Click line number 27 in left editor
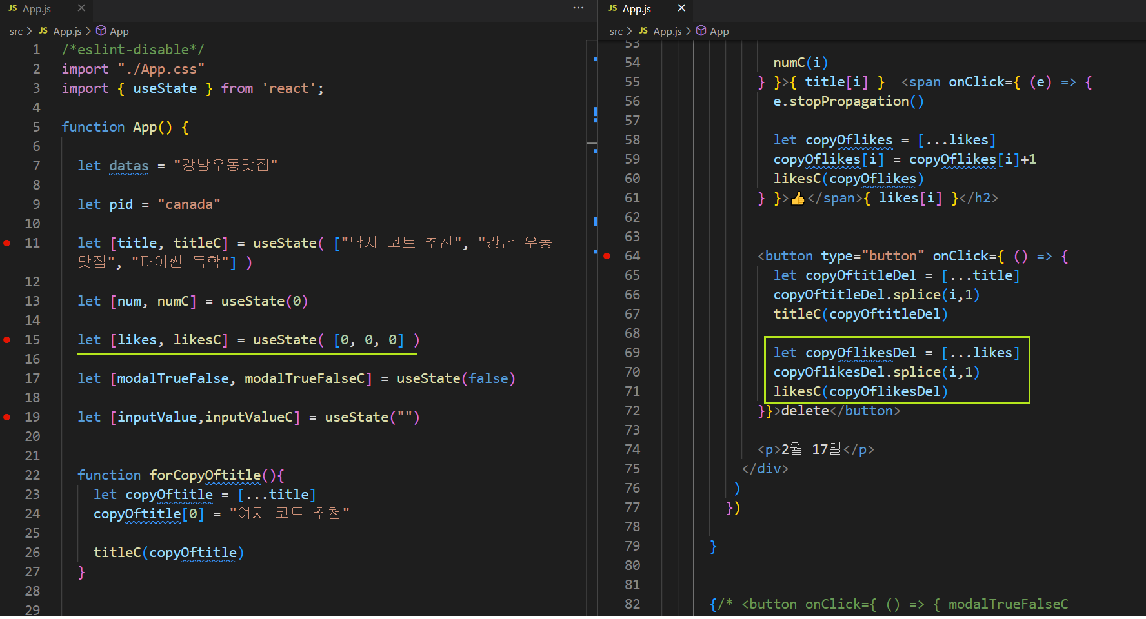This screenshot has width=1146, height=619. pos(32,572)
